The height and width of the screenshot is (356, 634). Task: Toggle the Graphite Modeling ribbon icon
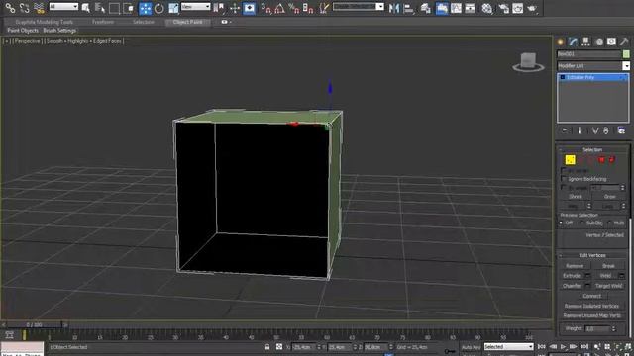pyautogui.click(x=442, y=8)
